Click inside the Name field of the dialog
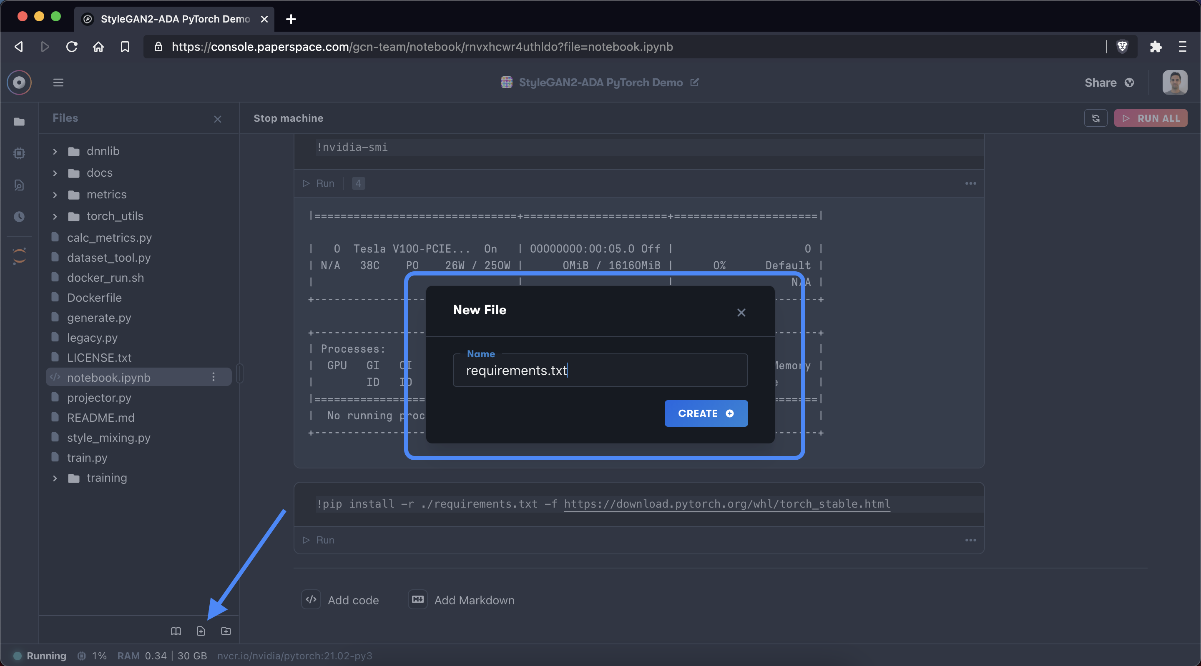The width and height of the screenshot is (1201, 666). [x=600, y=370]
